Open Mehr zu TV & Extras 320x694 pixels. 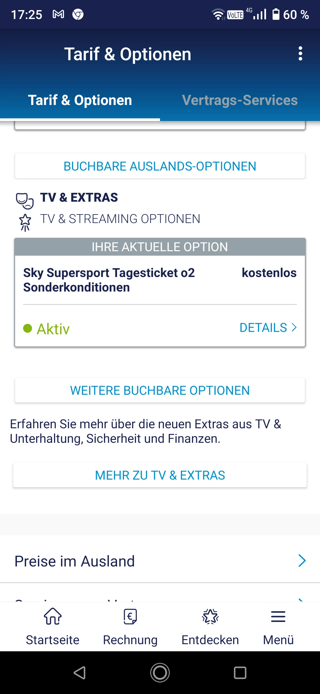pyautogui.click(x=160, y=475)
